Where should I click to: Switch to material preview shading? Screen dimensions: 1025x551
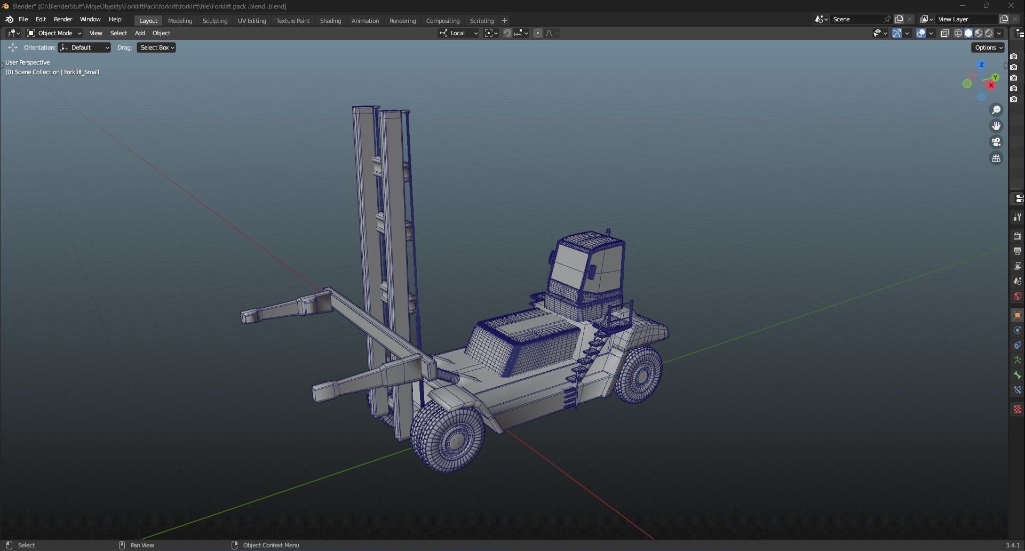point(979,33)
